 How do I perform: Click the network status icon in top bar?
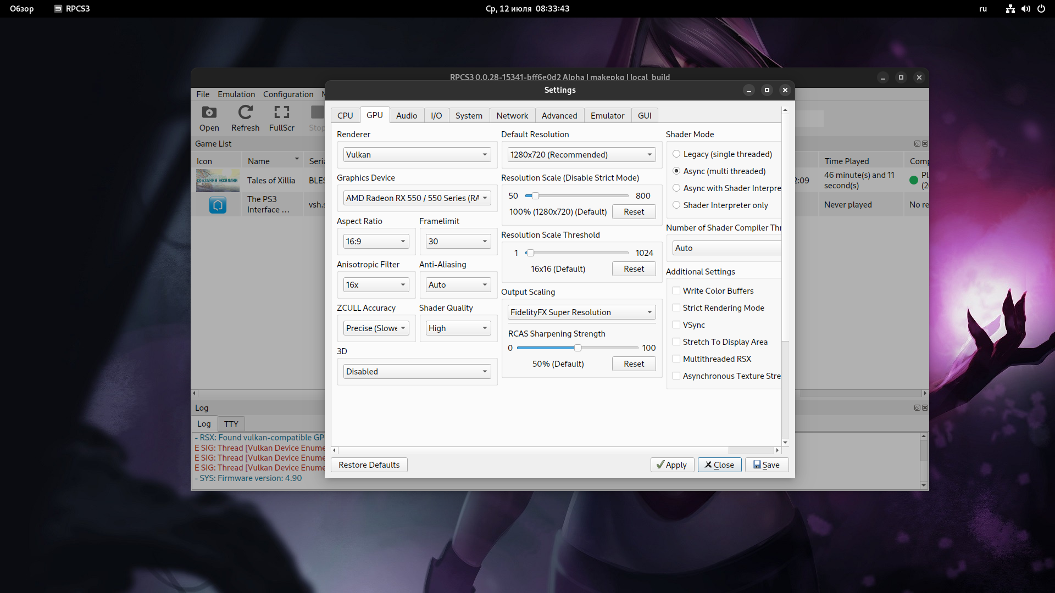[1010, 9]
